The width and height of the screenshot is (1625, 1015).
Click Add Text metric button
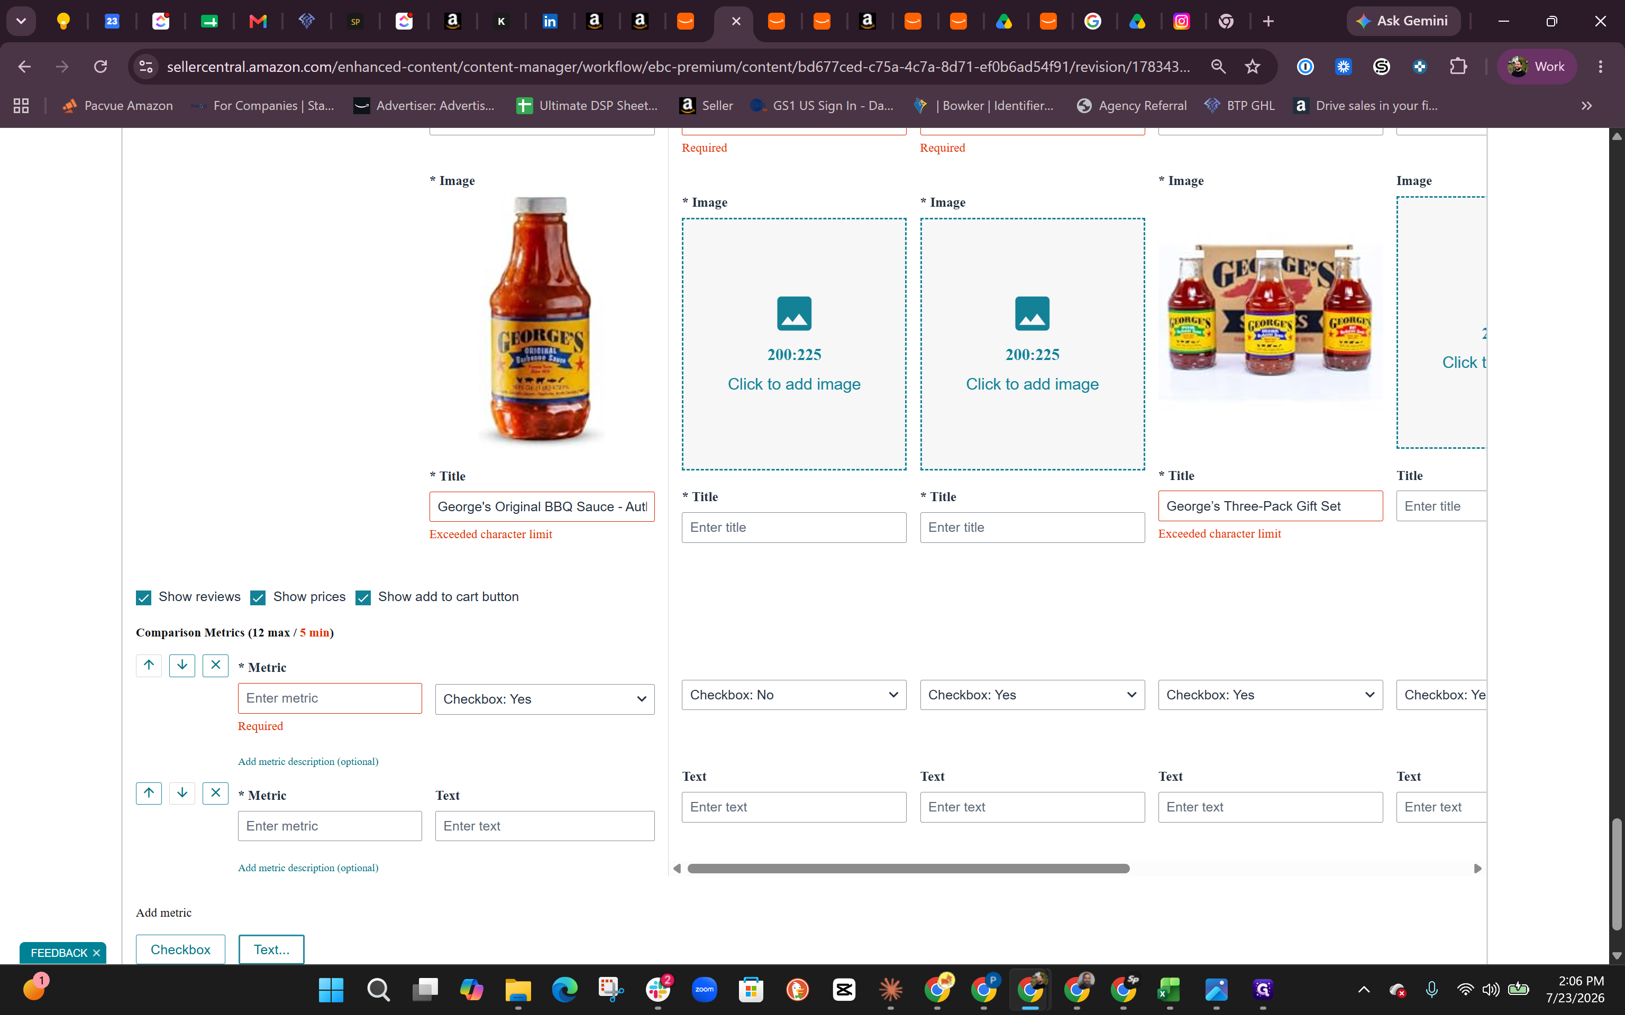point(271,949)
